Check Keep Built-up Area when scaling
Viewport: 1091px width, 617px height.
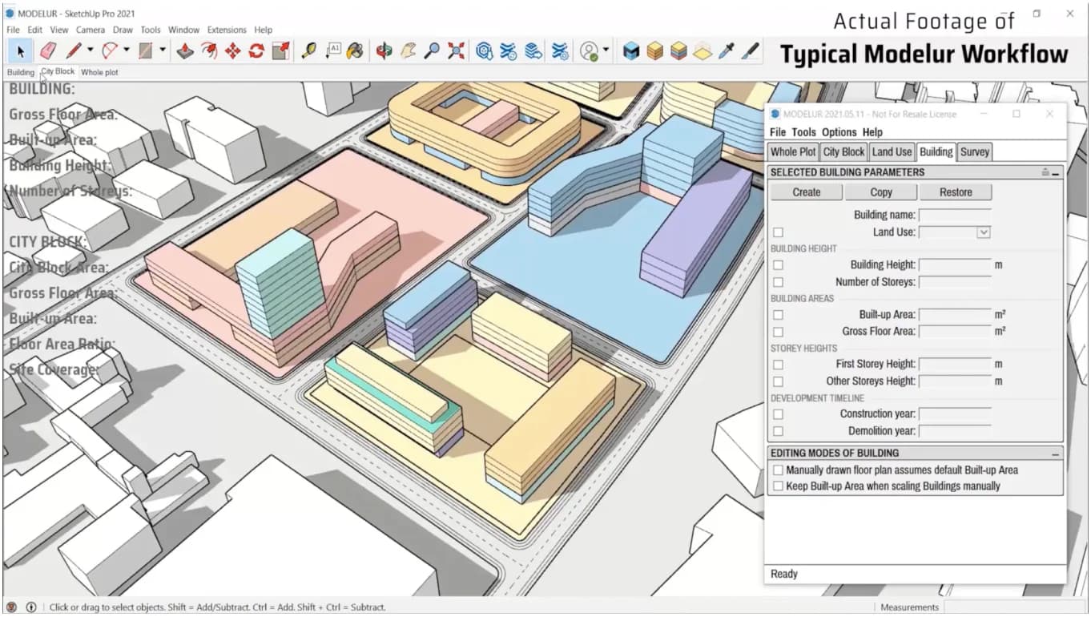point(778,486)
